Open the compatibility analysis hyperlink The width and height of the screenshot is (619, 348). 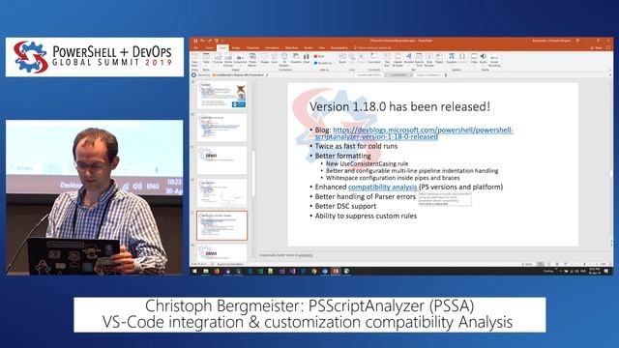(383, 187)
